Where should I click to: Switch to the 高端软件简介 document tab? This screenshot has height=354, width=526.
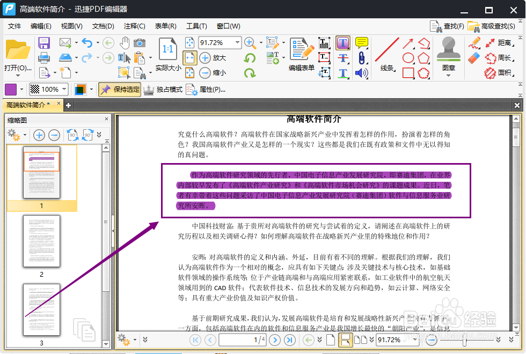[x=27, y=105]
